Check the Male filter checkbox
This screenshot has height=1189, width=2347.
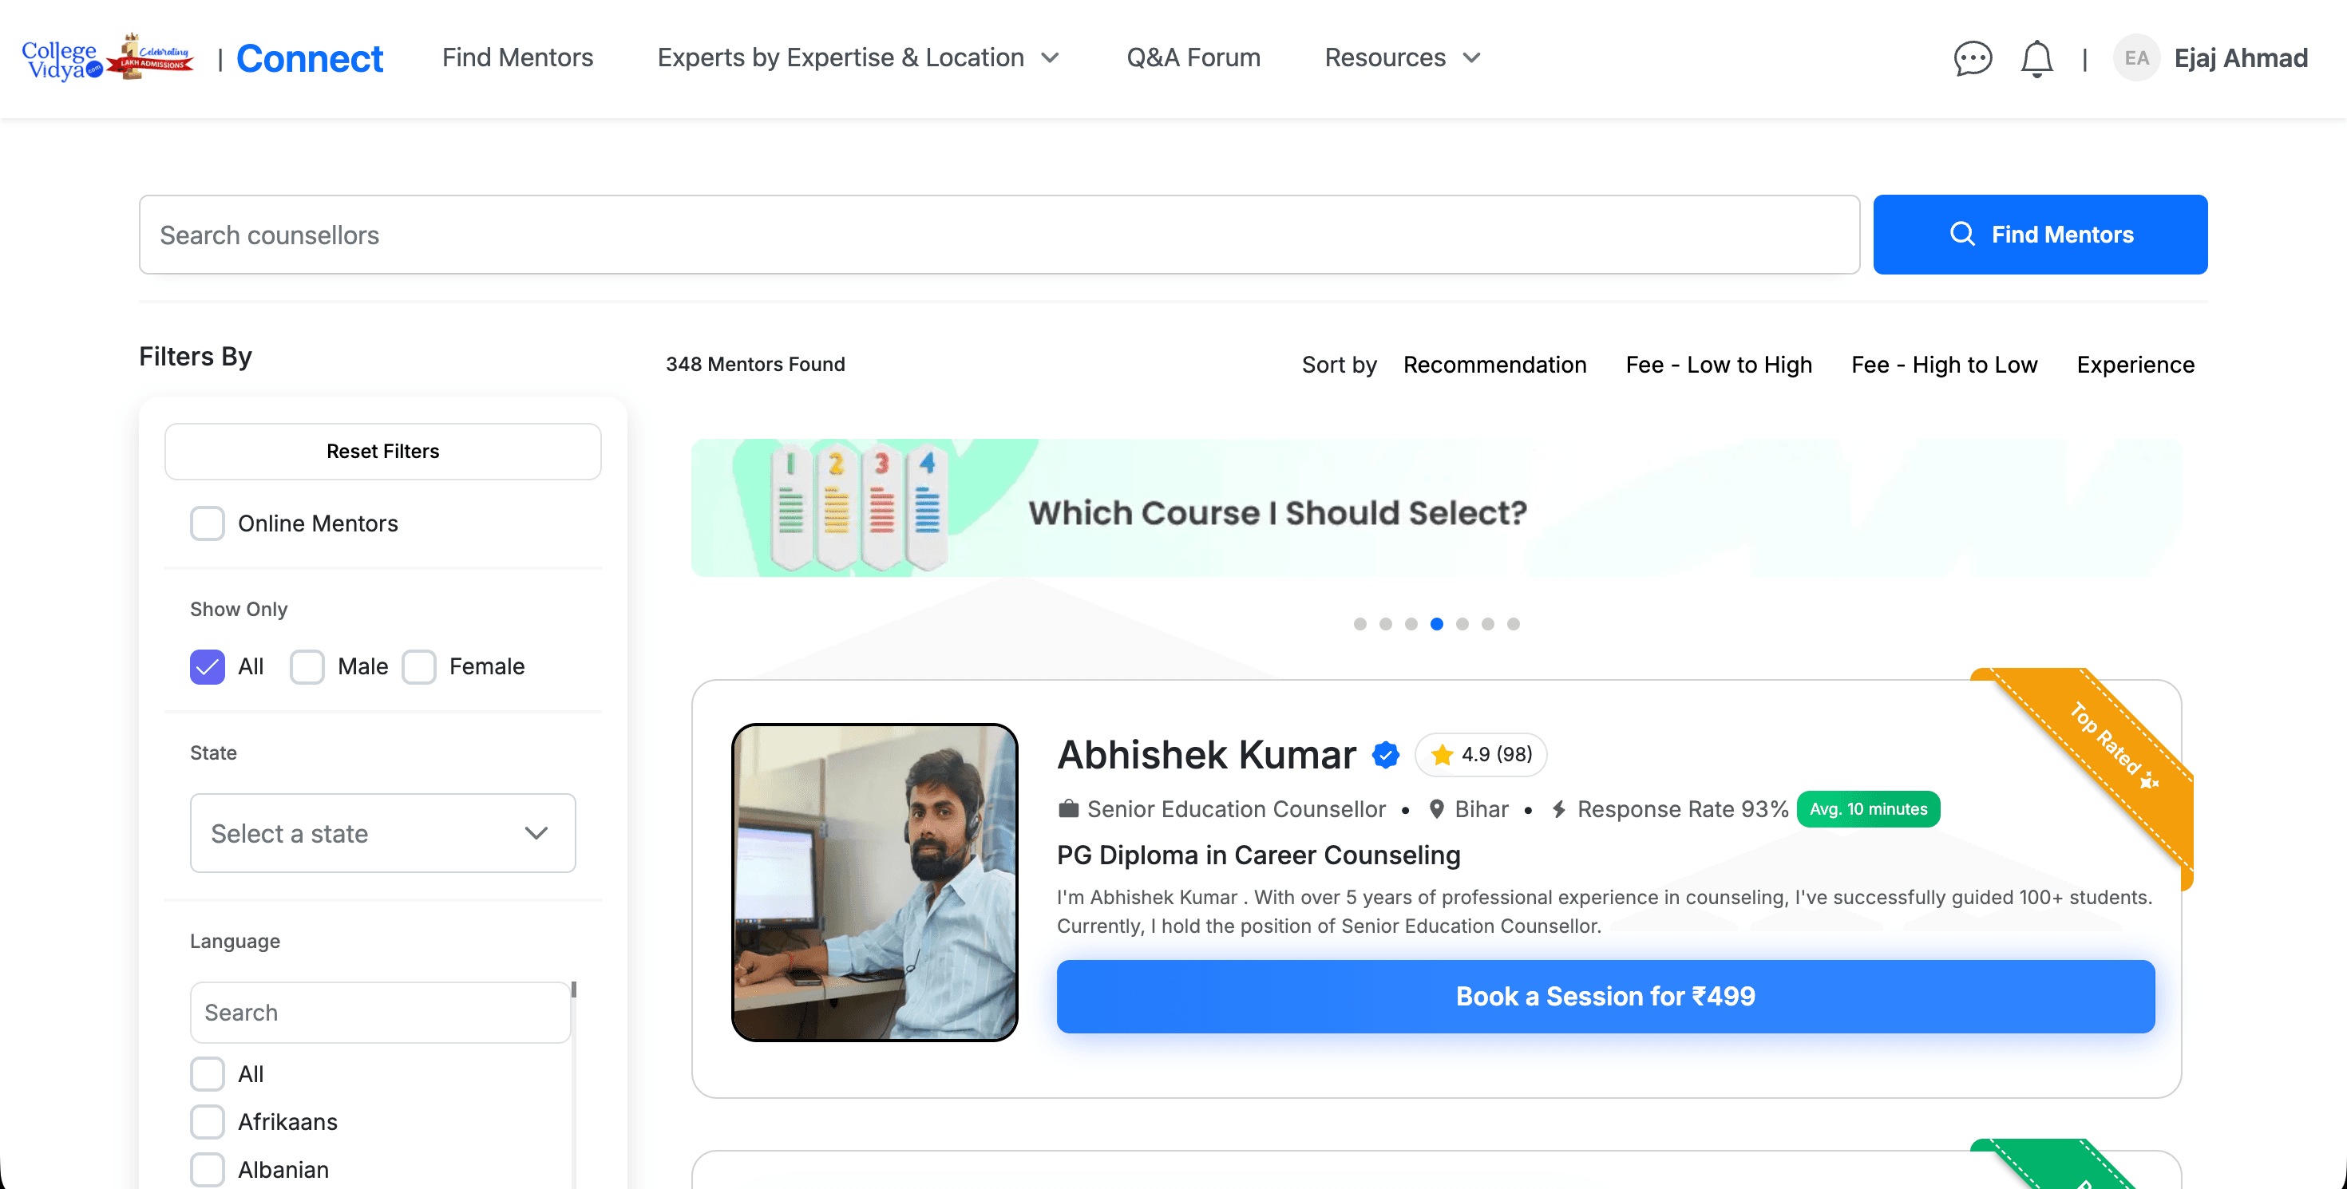tap(307, 666)
